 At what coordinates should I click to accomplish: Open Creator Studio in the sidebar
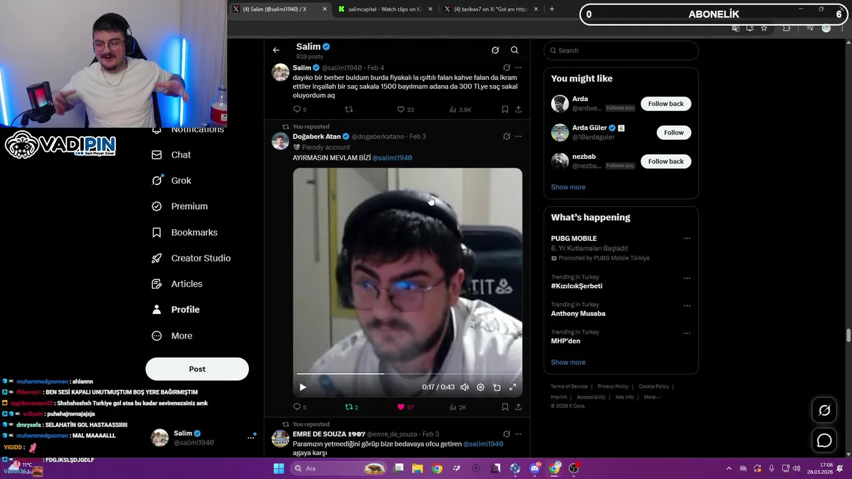191,258
